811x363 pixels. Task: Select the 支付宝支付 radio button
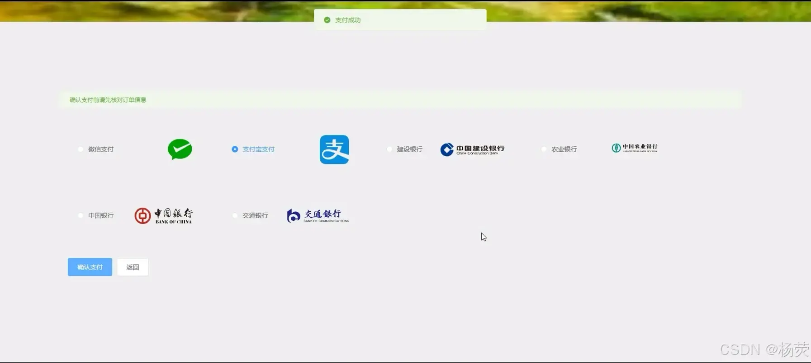click(x=235, y=149)
